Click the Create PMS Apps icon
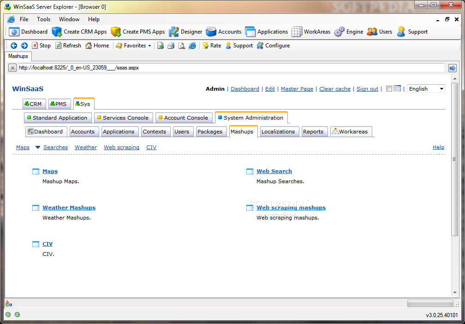 pos(116,32)
